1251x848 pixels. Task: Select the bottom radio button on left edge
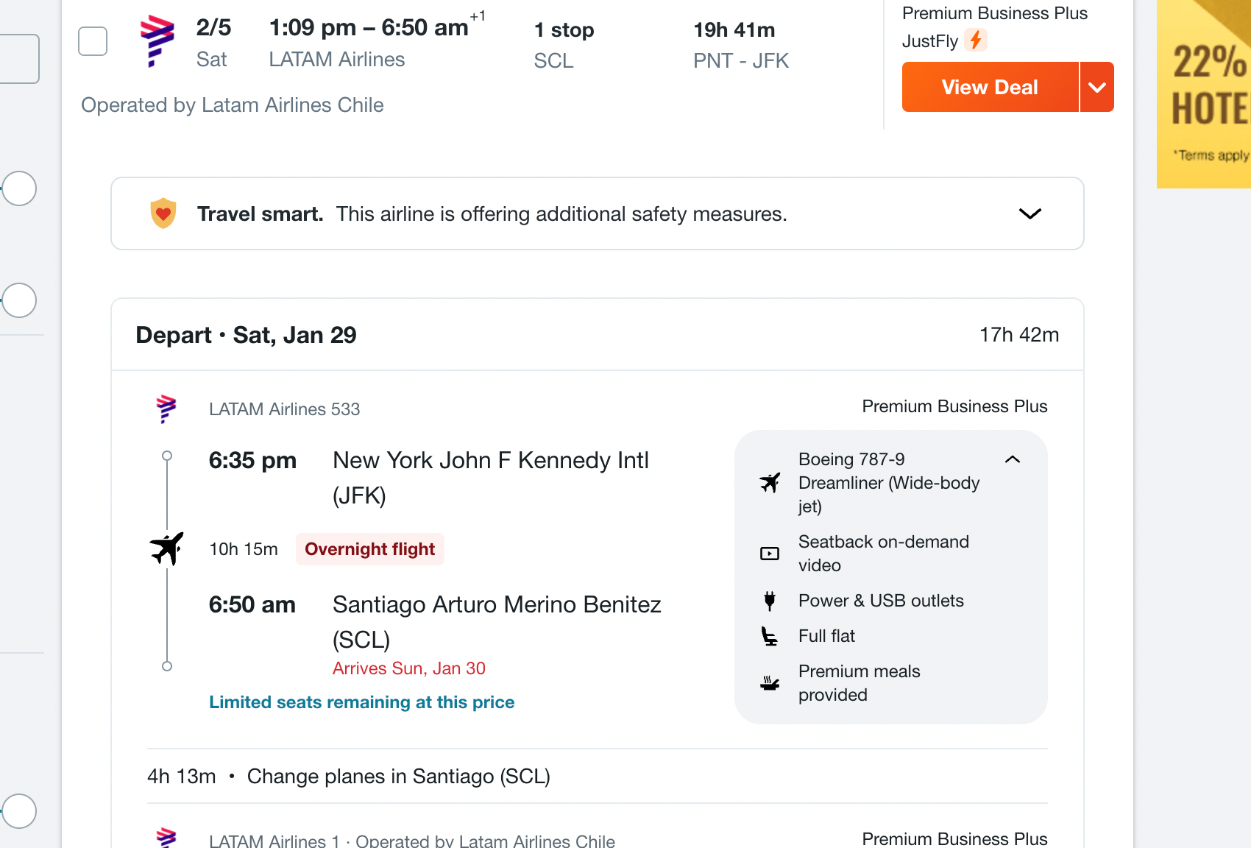[19, 811]
